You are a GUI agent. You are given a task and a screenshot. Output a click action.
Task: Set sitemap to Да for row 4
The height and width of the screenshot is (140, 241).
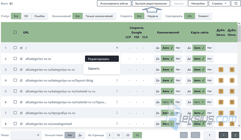click(189, 80)
